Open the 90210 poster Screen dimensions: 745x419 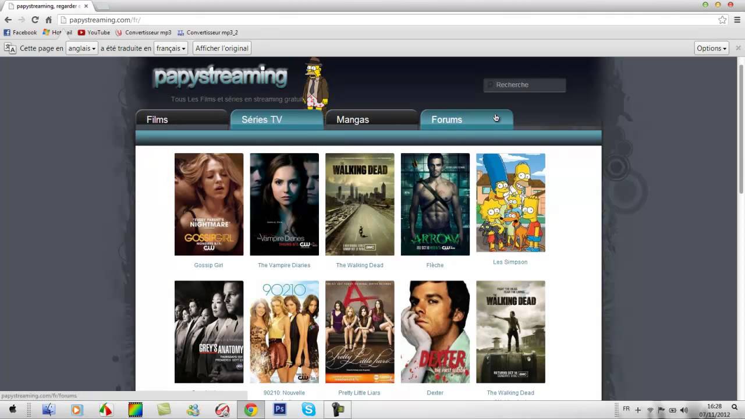[x=284, y=332]
